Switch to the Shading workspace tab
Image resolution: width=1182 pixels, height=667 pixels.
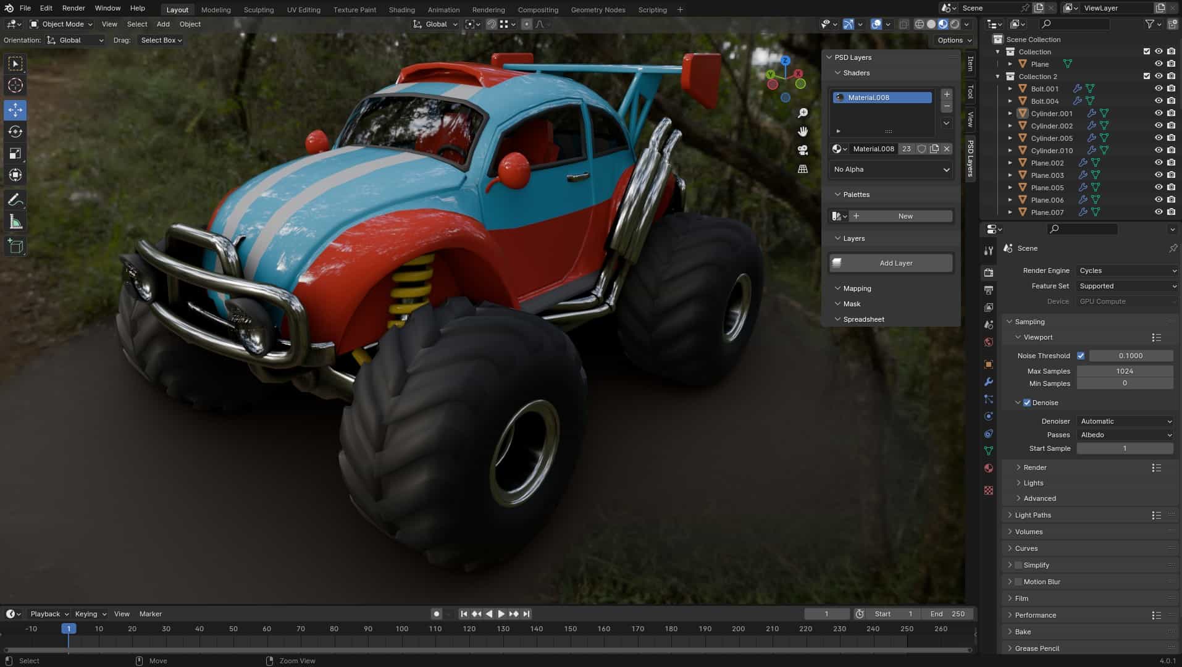click(x=401, y=9)
